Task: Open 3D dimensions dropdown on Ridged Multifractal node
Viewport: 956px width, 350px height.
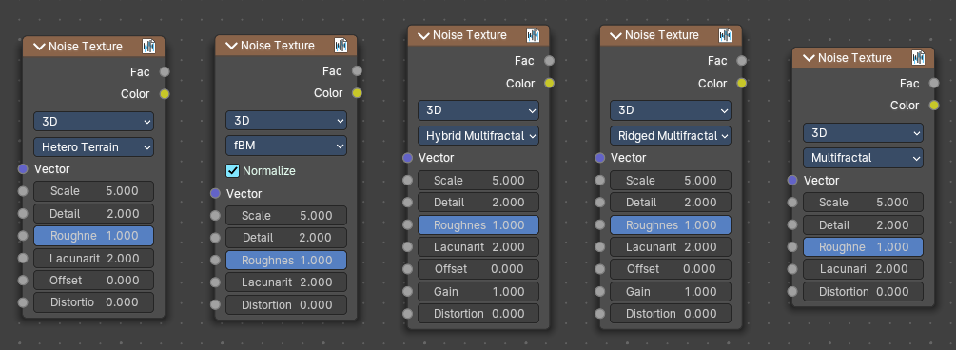Action: coord(671,110)
